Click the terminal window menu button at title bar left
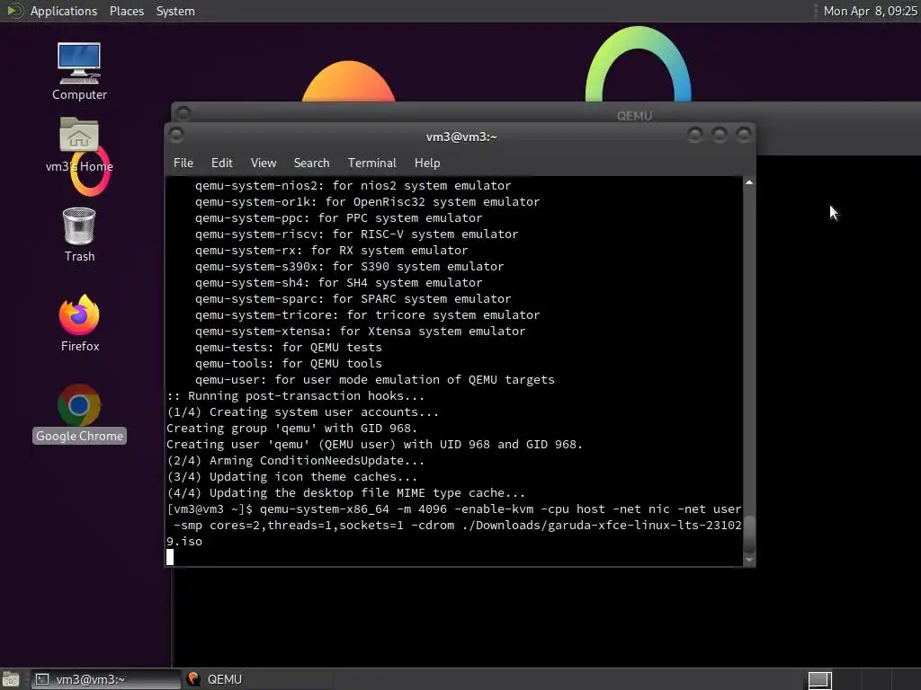921x690 pixels. click(176, 136)
